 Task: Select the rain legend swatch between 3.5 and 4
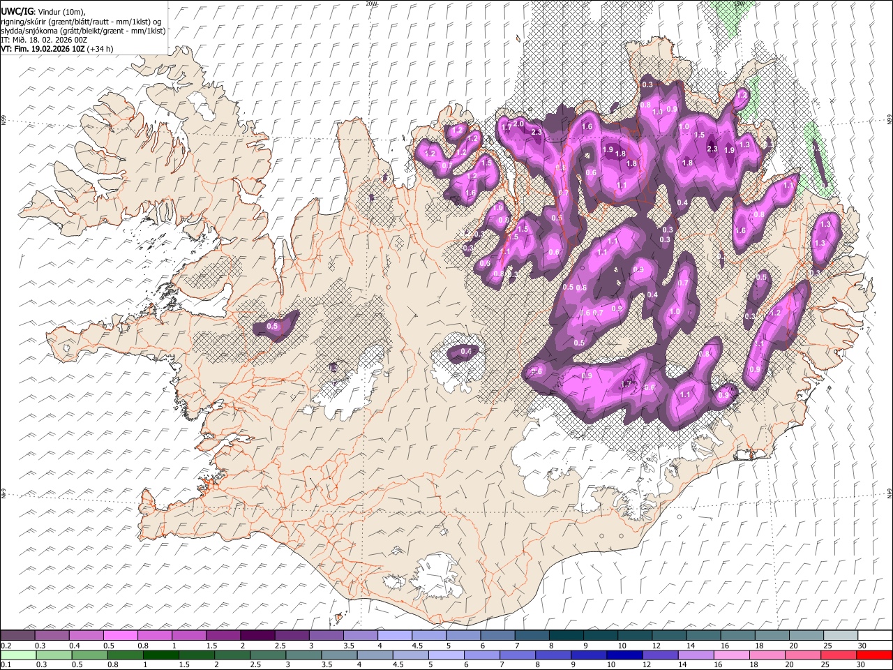coord(338,655)
